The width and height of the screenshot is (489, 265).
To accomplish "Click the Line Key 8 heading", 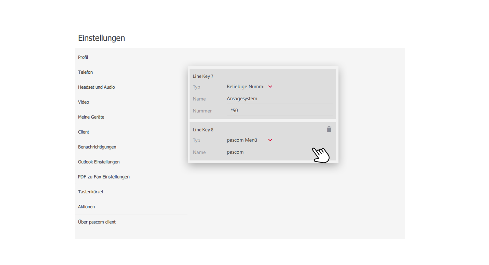I will tap(203, 130).
